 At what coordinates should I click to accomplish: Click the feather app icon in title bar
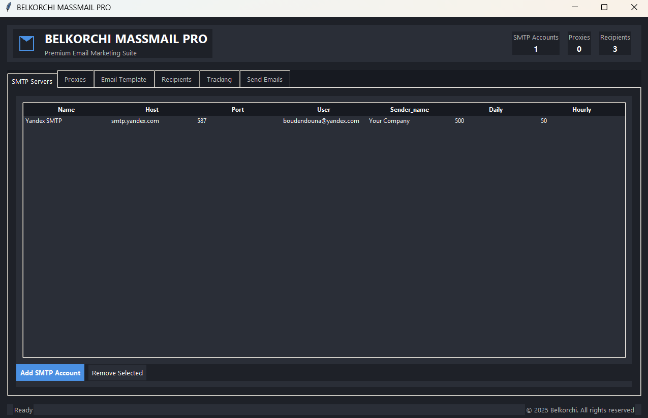tap(8, 8)
